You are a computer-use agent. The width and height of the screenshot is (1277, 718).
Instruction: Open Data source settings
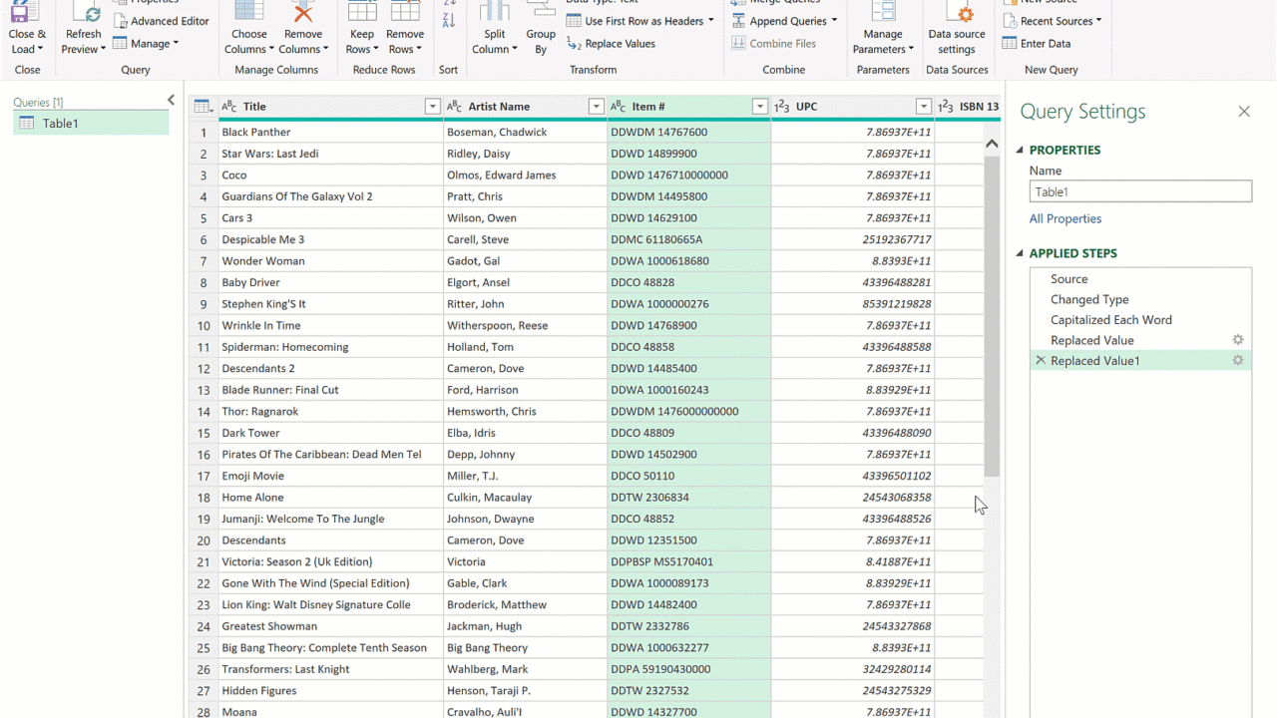[956, 14]
